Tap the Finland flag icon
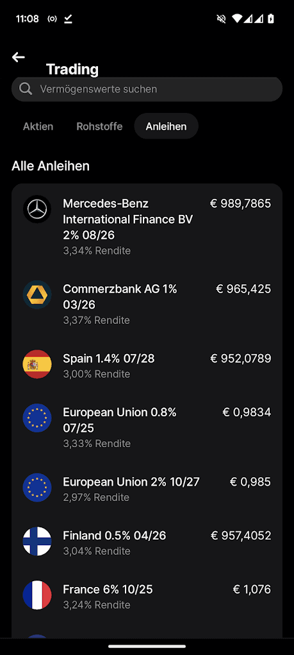The height and width of the screenshot is (655, 294). point(37,541)
